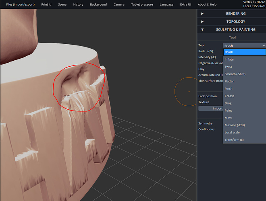The image size is (266, 201).
Task: Open the Camera menu
Action: [119, 4]
